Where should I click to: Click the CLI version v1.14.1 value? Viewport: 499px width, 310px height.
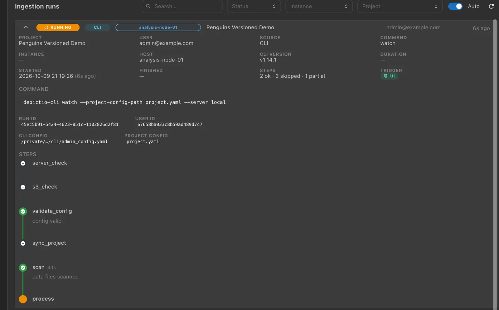pos(268,60)
